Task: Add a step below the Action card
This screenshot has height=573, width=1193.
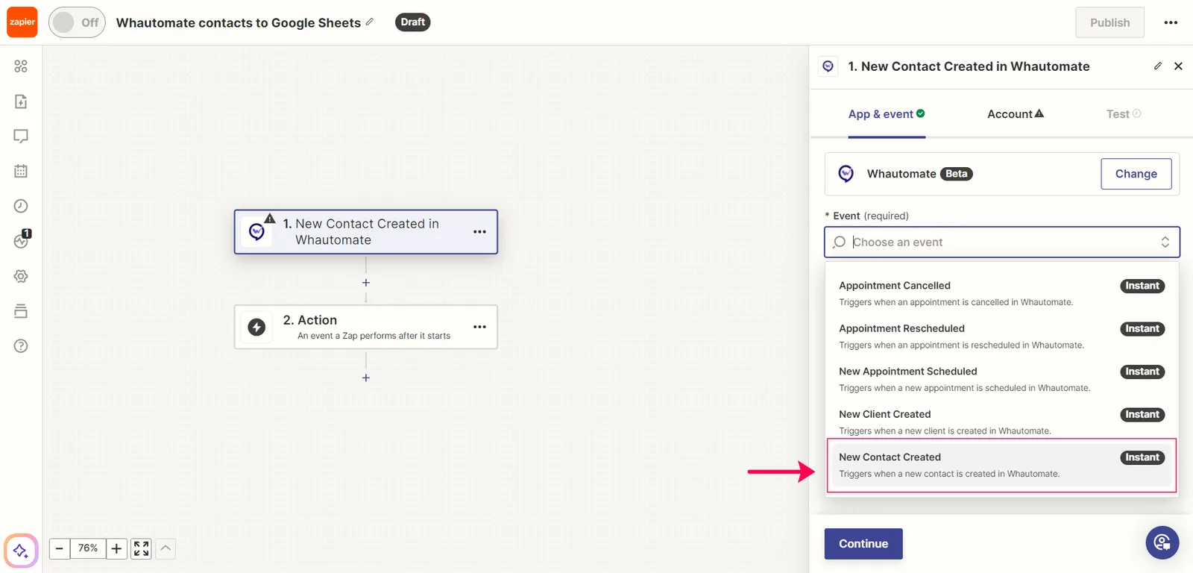Action: point(366,378)
